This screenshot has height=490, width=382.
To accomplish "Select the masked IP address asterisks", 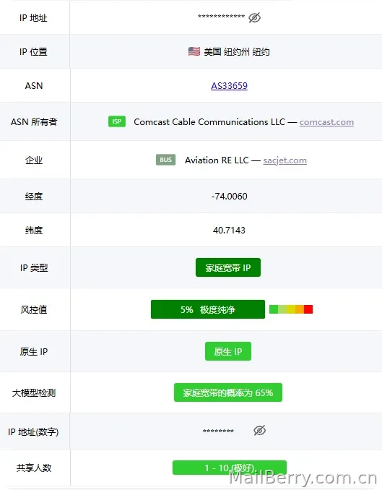I will point(221,17).
